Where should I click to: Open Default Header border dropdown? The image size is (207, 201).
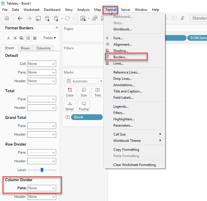[x=42, y=81]
